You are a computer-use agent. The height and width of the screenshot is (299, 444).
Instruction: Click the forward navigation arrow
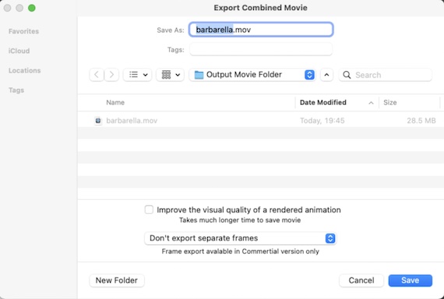coord(111,75)
